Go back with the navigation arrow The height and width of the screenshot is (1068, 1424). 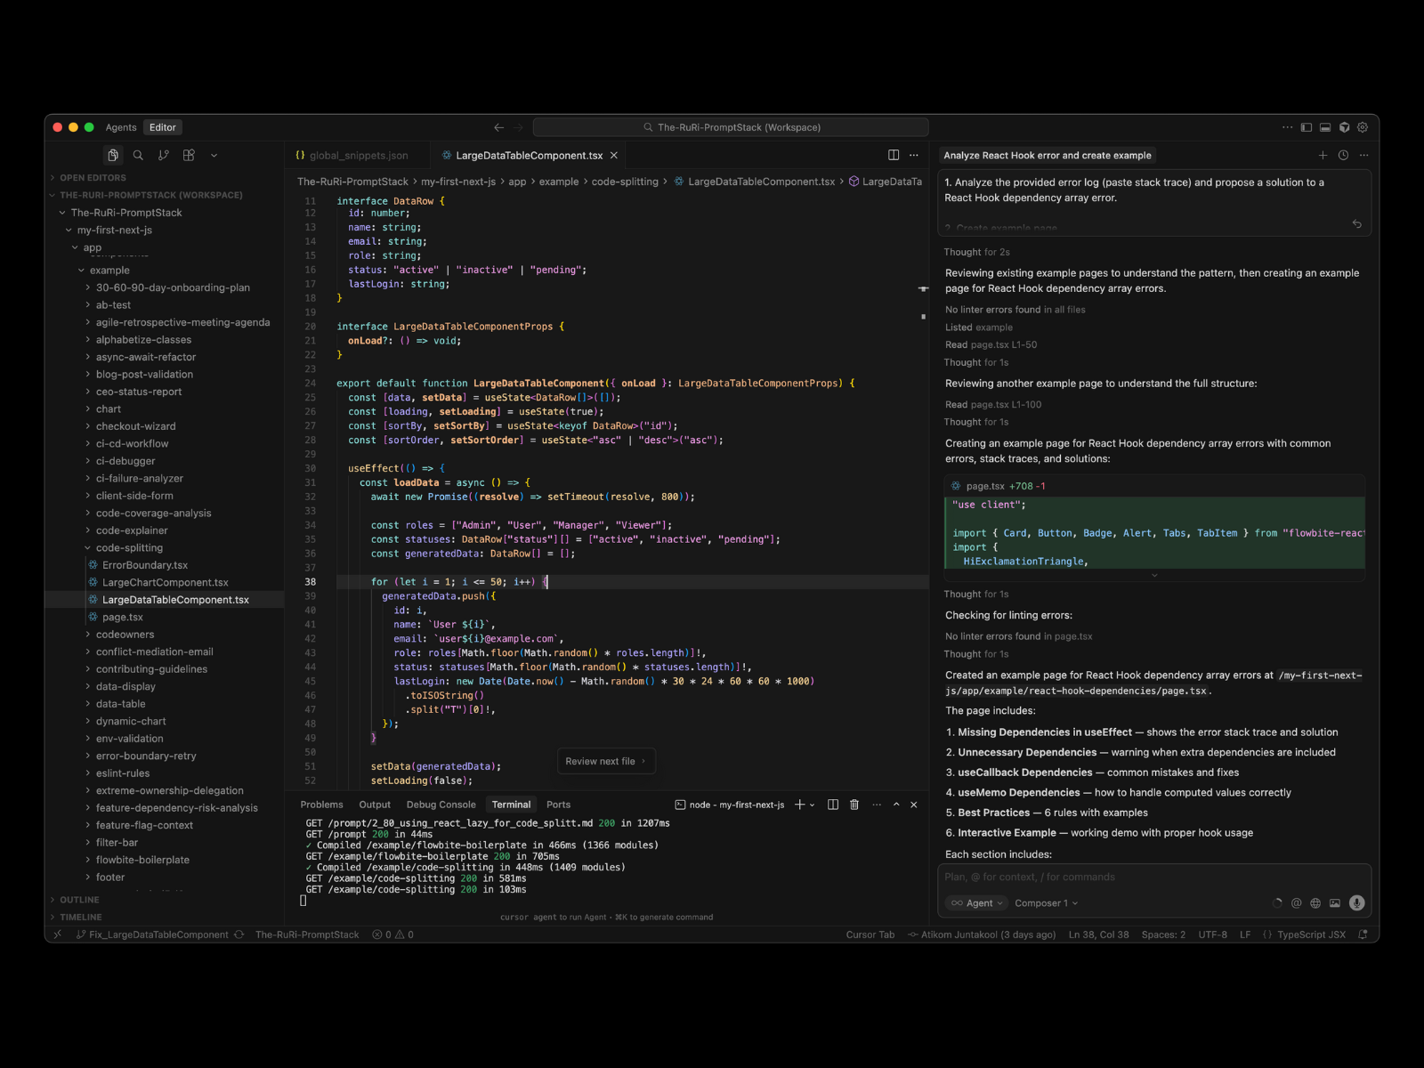498,127
